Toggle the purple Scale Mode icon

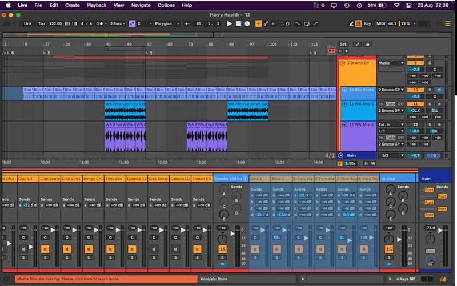(x=132, y=23)
